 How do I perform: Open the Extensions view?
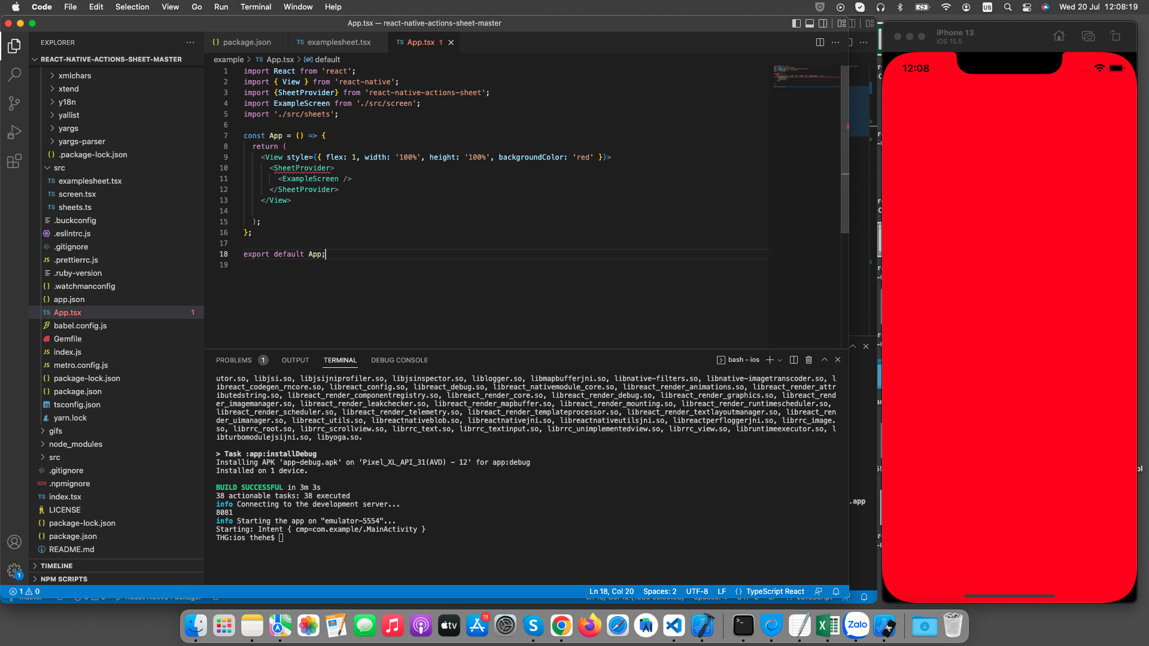(x=14, y=161)
